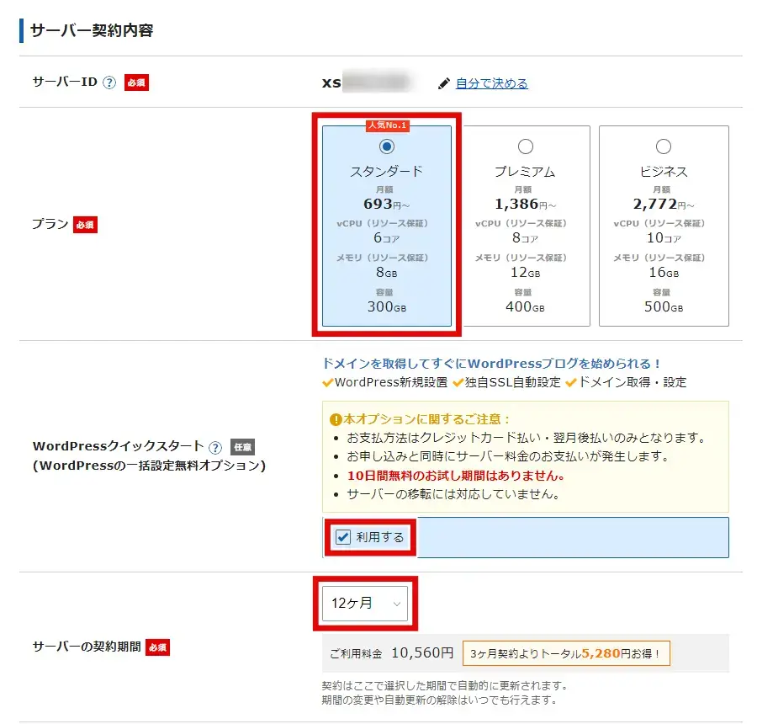757x724 pixels.
Task: Click the サーバーの移転には対応していません note
Action: click(x=453, y=494)
